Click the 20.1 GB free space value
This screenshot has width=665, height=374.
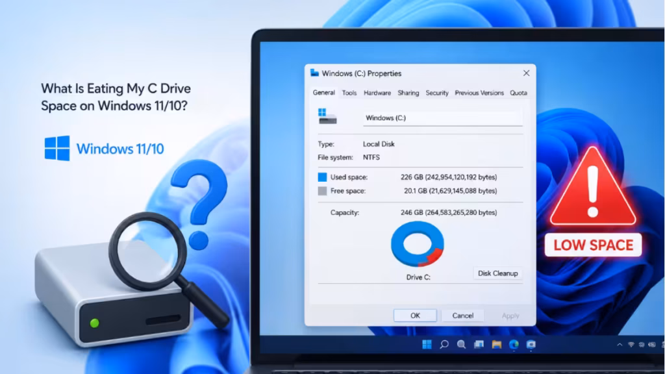(x=451, y=191)
